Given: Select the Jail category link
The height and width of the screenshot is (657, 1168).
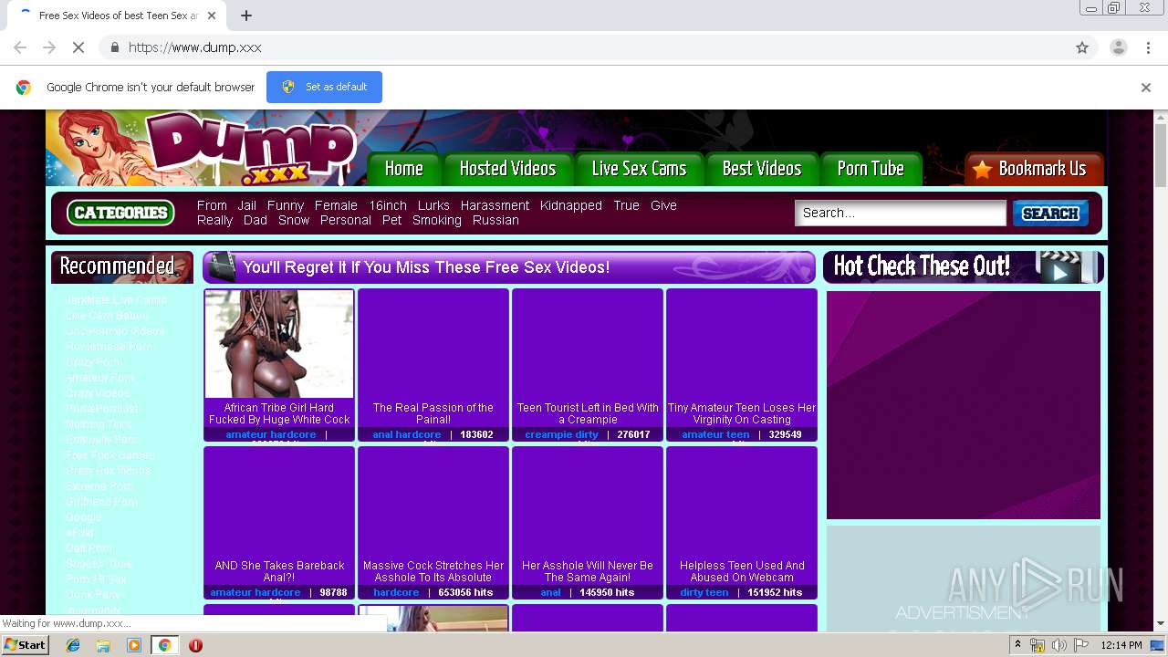Looking at the screenshot, I should pyautogui.click(x=247, y=205).
